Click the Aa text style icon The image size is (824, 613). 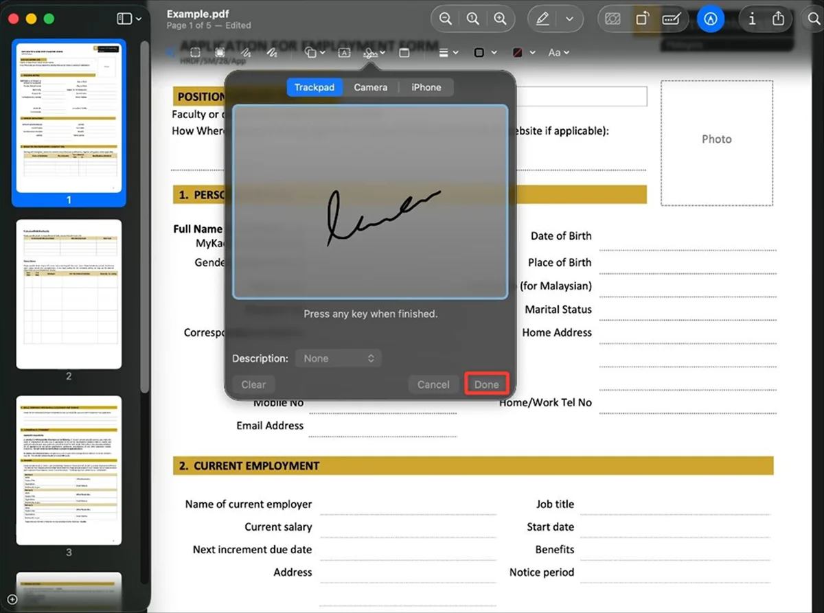coord(554,52)
